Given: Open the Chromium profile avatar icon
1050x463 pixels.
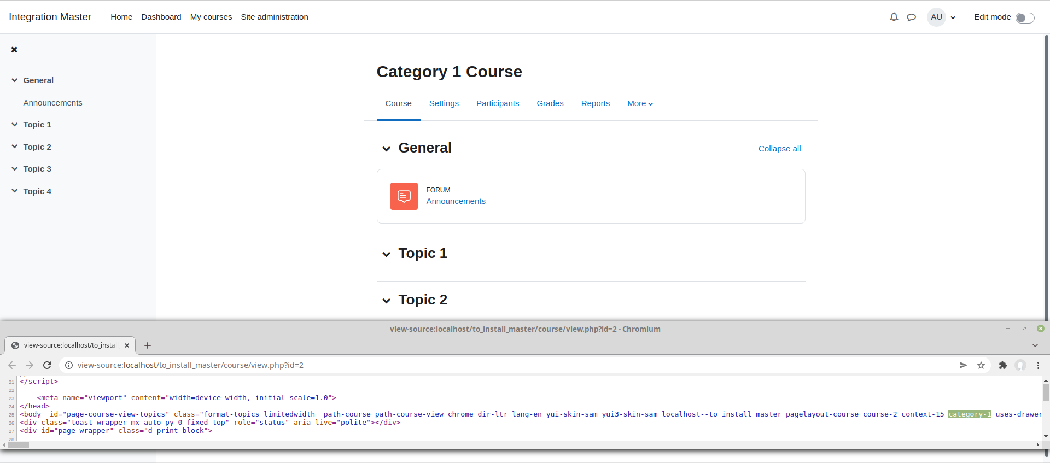Looking at the screenshot, I should (1020, 365).
